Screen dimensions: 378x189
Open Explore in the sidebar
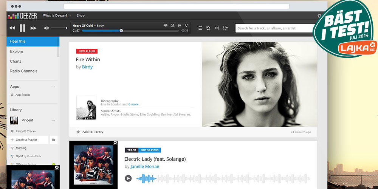pyautogui.click(x=16, y=51)
